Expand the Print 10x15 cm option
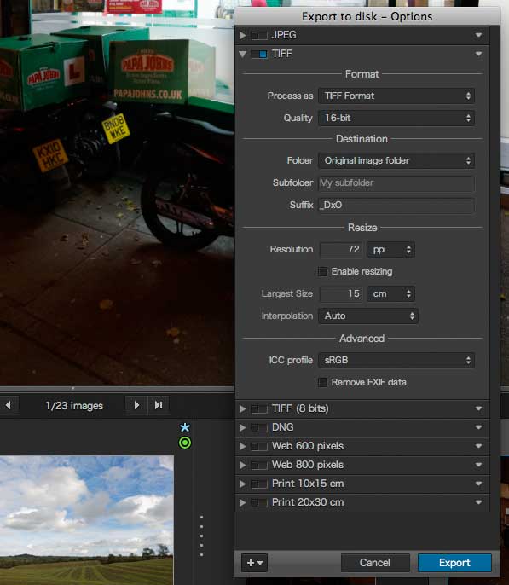Viewport: 509px width, 585px height. (x=242, y=484)
